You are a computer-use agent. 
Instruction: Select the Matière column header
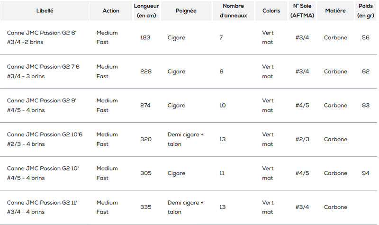click(335, 10)
